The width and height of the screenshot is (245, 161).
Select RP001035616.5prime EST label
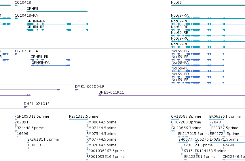coord(105,157)
